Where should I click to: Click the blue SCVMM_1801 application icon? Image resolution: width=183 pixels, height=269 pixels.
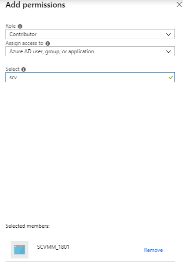click(x=19, y=250)
